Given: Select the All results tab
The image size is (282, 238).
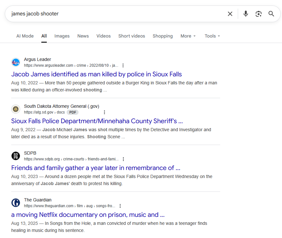Looking at the screenshot, I should (44, 36).
